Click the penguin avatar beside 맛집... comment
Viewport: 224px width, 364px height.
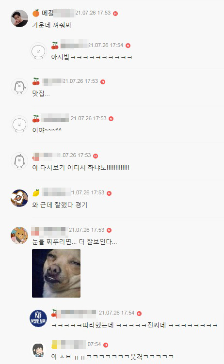click(x=19, y=87)
